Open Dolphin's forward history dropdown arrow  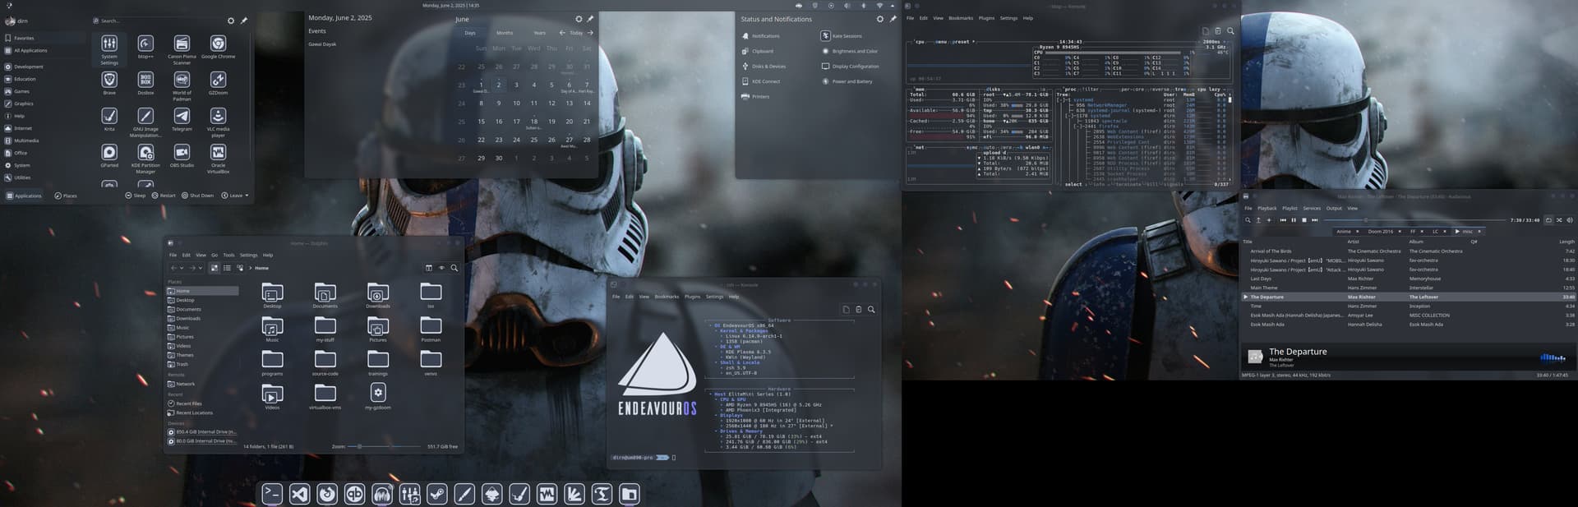201,268
